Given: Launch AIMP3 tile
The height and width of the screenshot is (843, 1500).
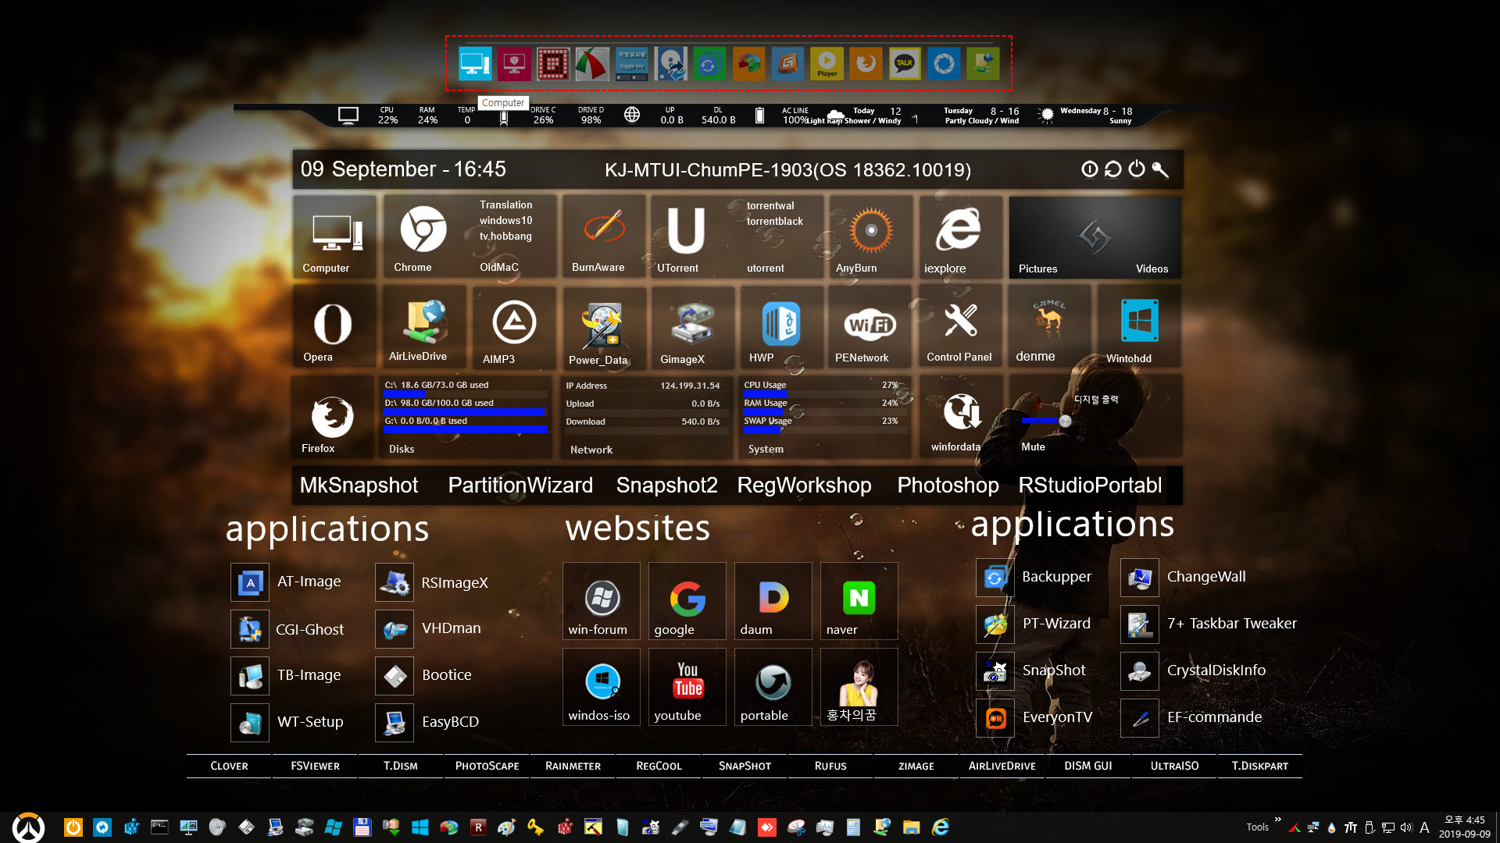Looking at the screenshot, I should 513,326.
